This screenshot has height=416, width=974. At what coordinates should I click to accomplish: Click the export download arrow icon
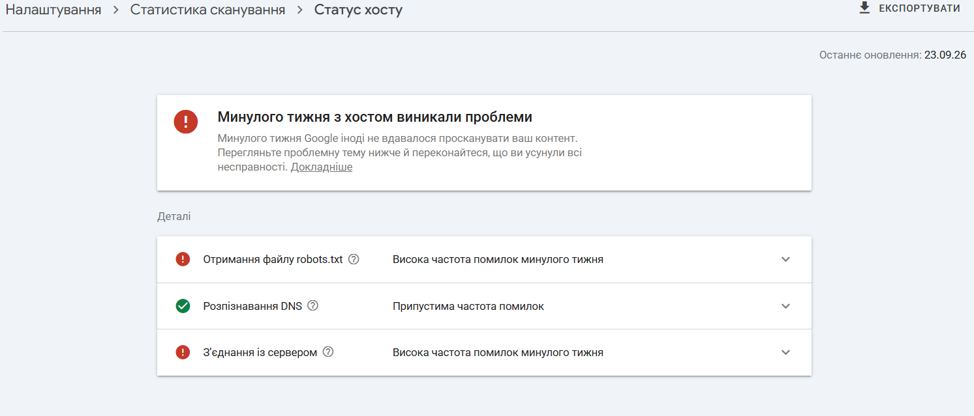(x=865, y=8)
